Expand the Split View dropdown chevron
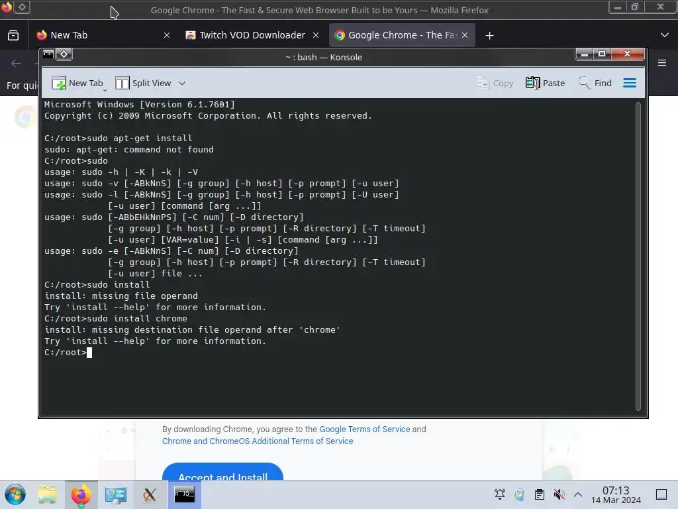 pyautogui.click(x=182, y=83)
